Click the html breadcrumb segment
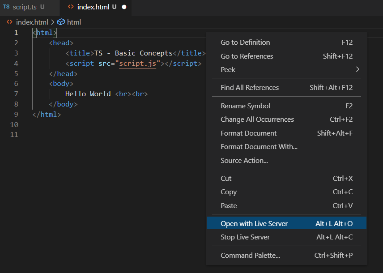 (x=74, y=22)
